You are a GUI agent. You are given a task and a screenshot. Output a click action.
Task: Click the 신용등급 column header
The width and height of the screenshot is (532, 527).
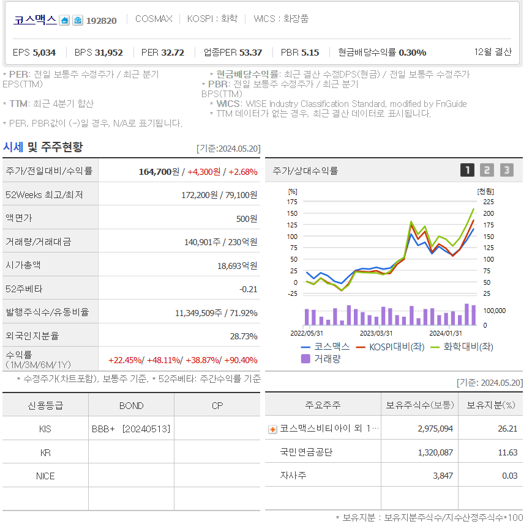pos(45,406)
